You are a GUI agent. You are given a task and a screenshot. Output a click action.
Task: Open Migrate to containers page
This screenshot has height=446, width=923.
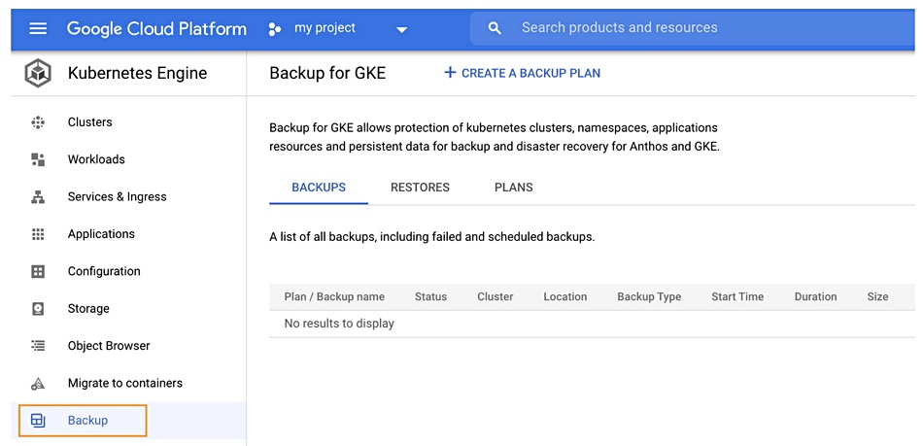click(x=125, y=383)
